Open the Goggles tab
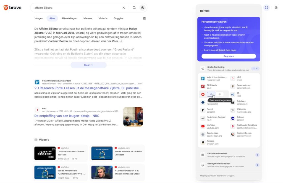 tap(119, 18)
